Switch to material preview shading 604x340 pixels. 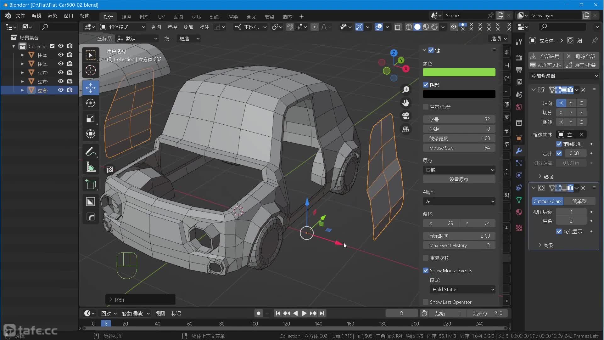click(x=426, y=27)
